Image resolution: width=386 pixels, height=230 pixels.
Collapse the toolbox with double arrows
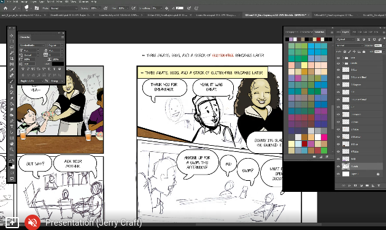[10, 28]
